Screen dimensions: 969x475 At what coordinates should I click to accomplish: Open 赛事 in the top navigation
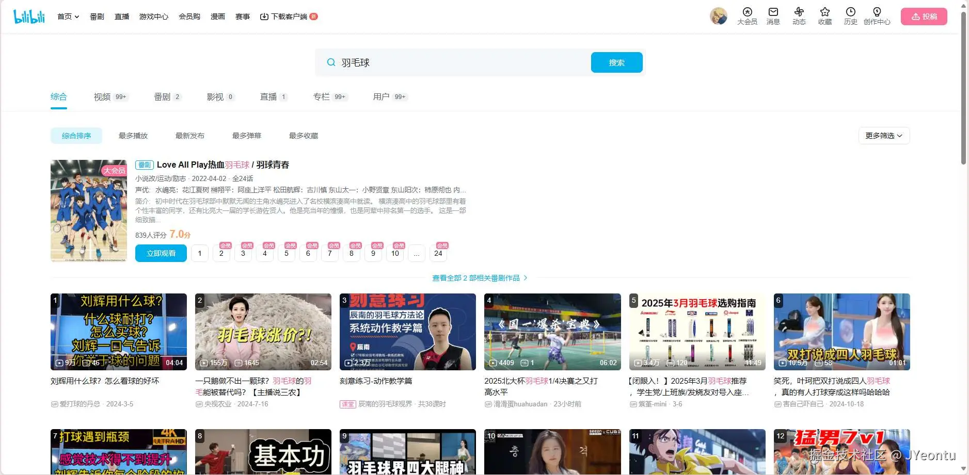243,17
